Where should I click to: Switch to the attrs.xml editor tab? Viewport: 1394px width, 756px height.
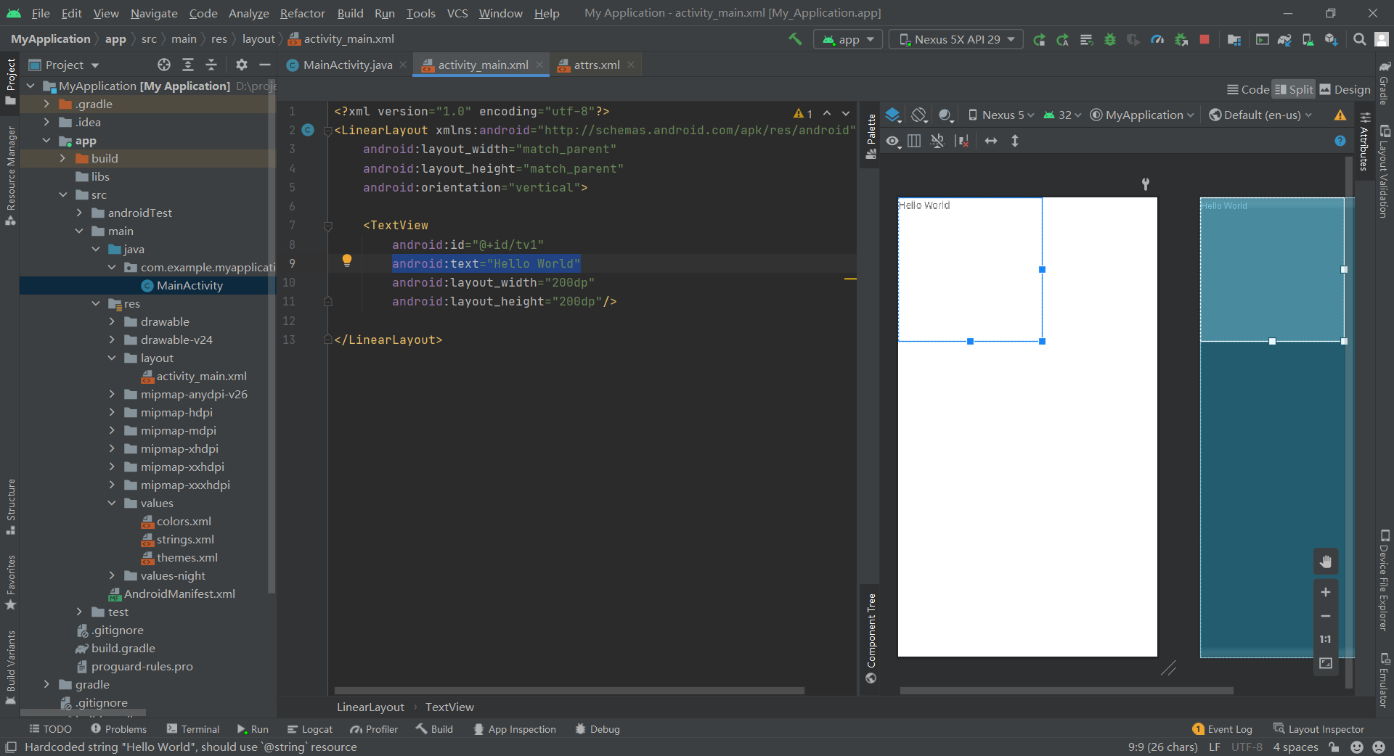click(x=594, y=65)
